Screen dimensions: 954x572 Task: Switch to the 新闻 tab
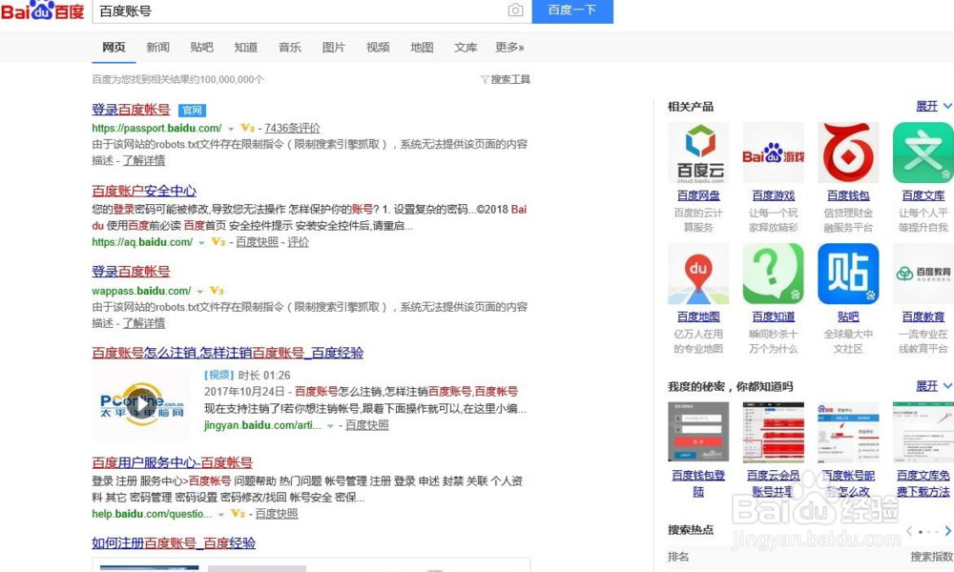pos(157,48)
